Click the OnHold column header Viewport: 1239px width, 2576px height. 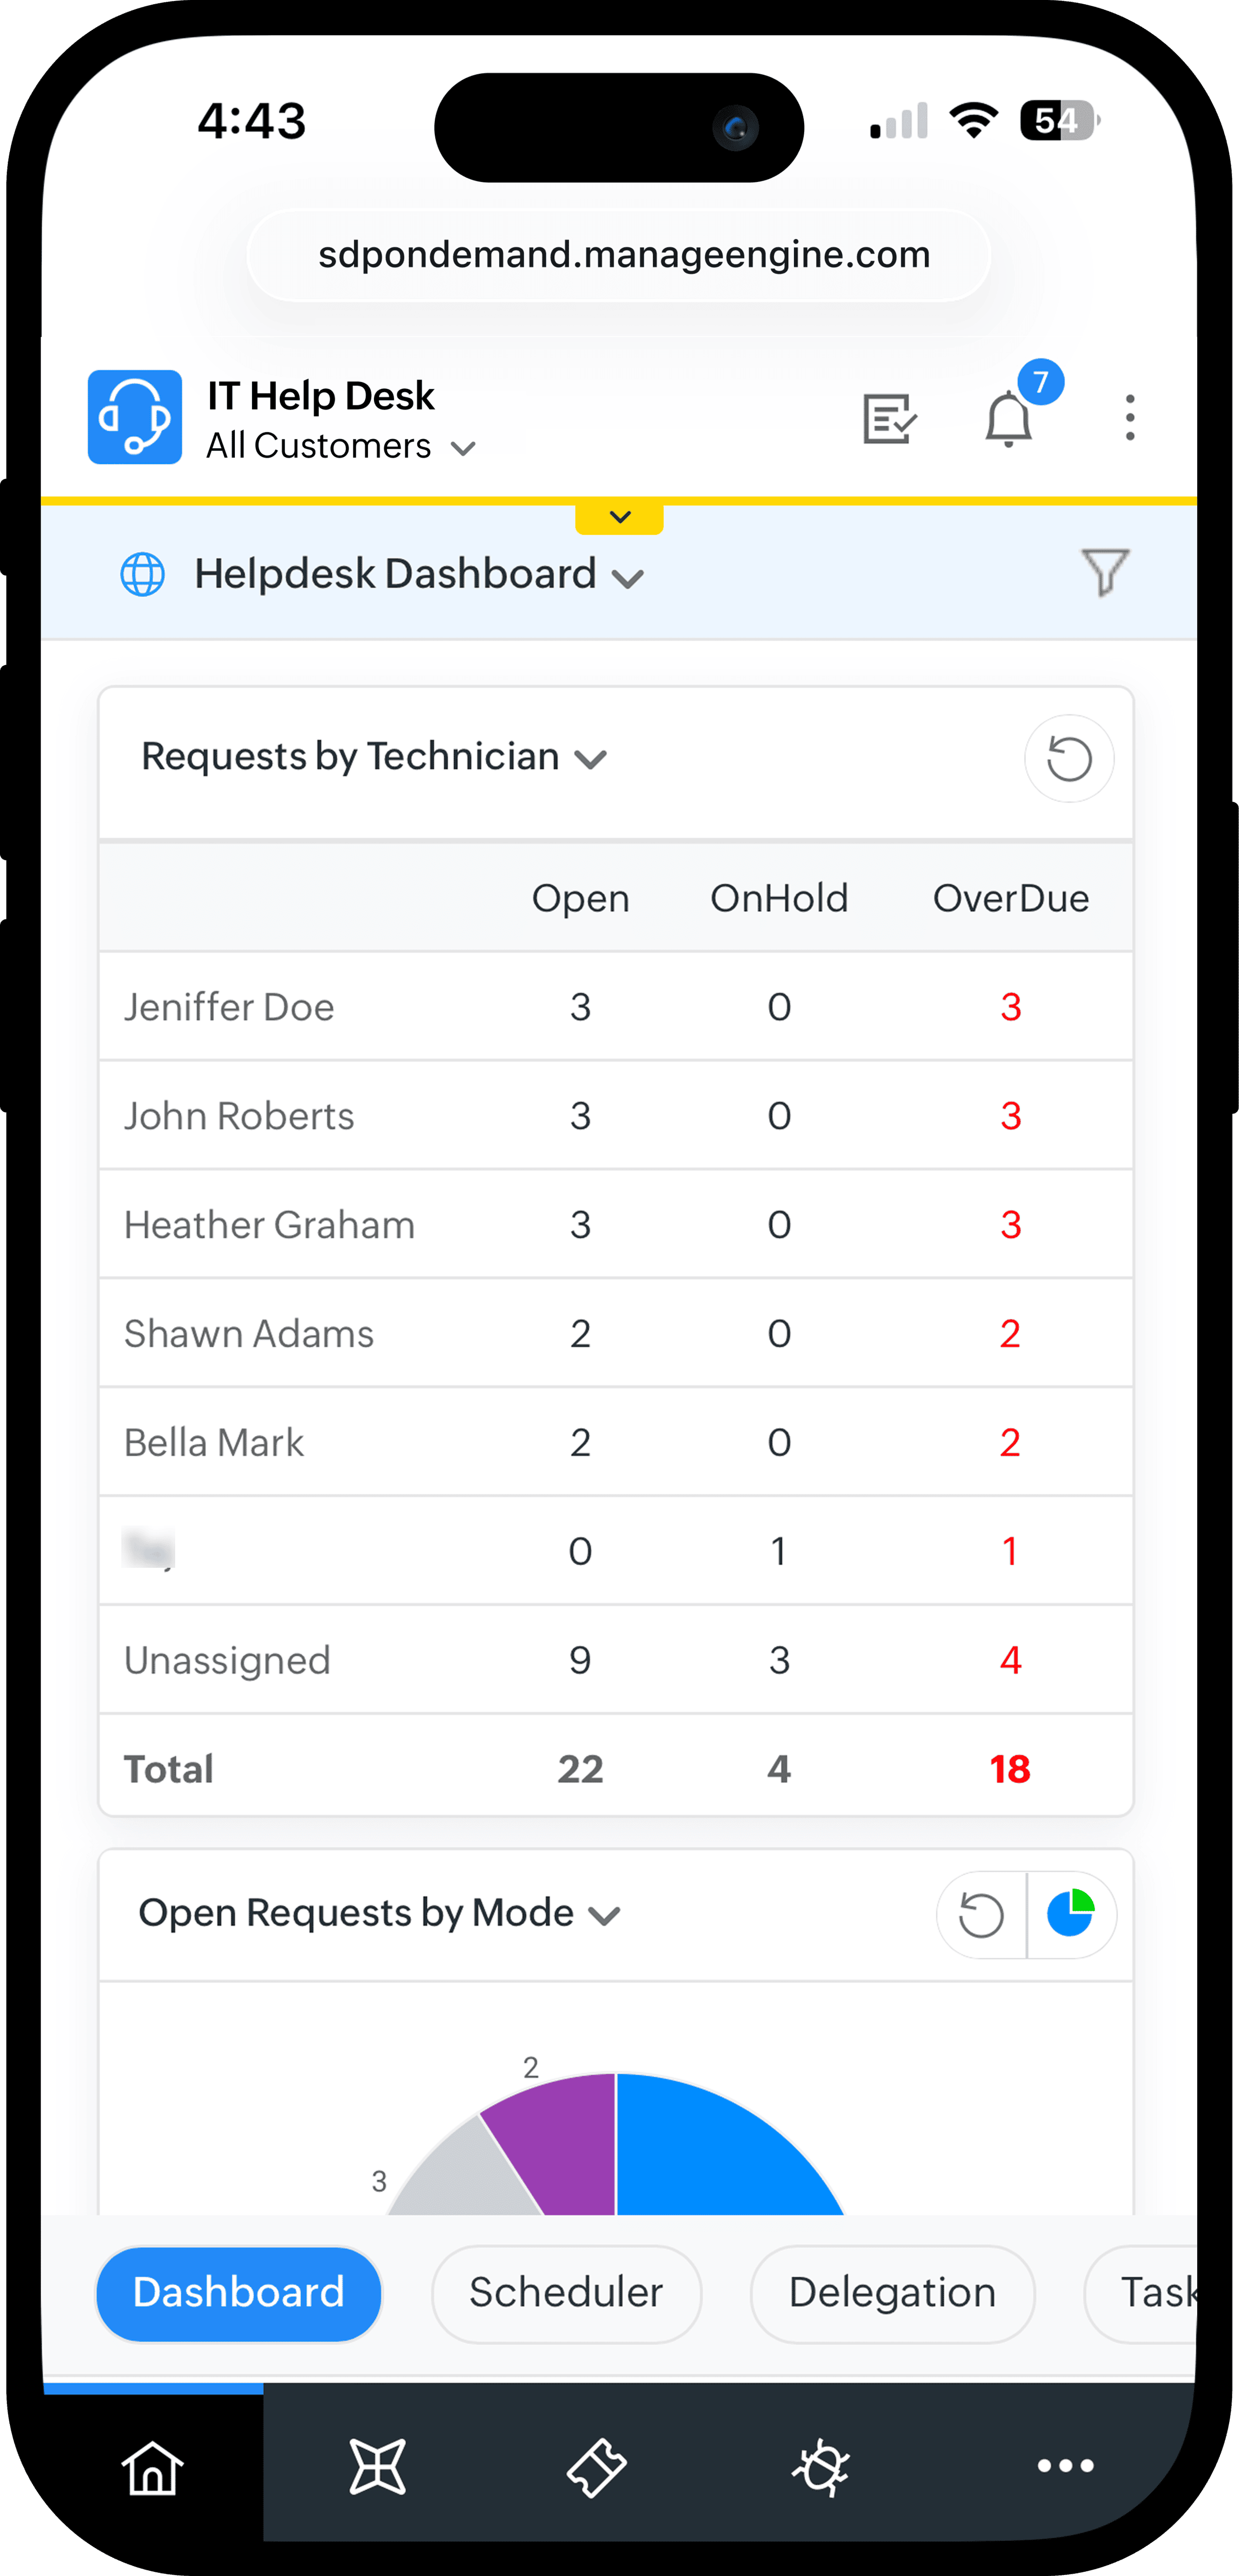[779, 898]
